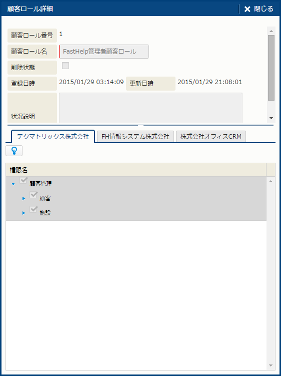Click the upper pane scroll up arrow
The image size is (281, 376).
pos(271,31)
